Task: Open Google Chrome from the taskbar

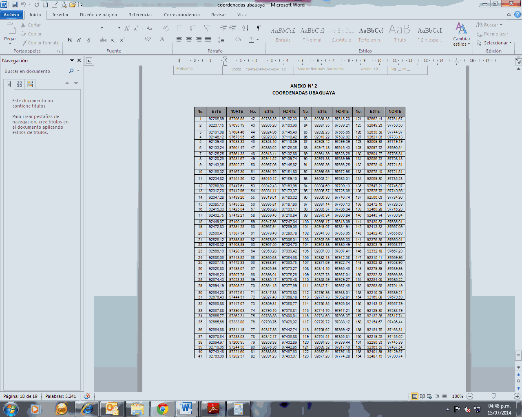Action: (x=162, y=408)
